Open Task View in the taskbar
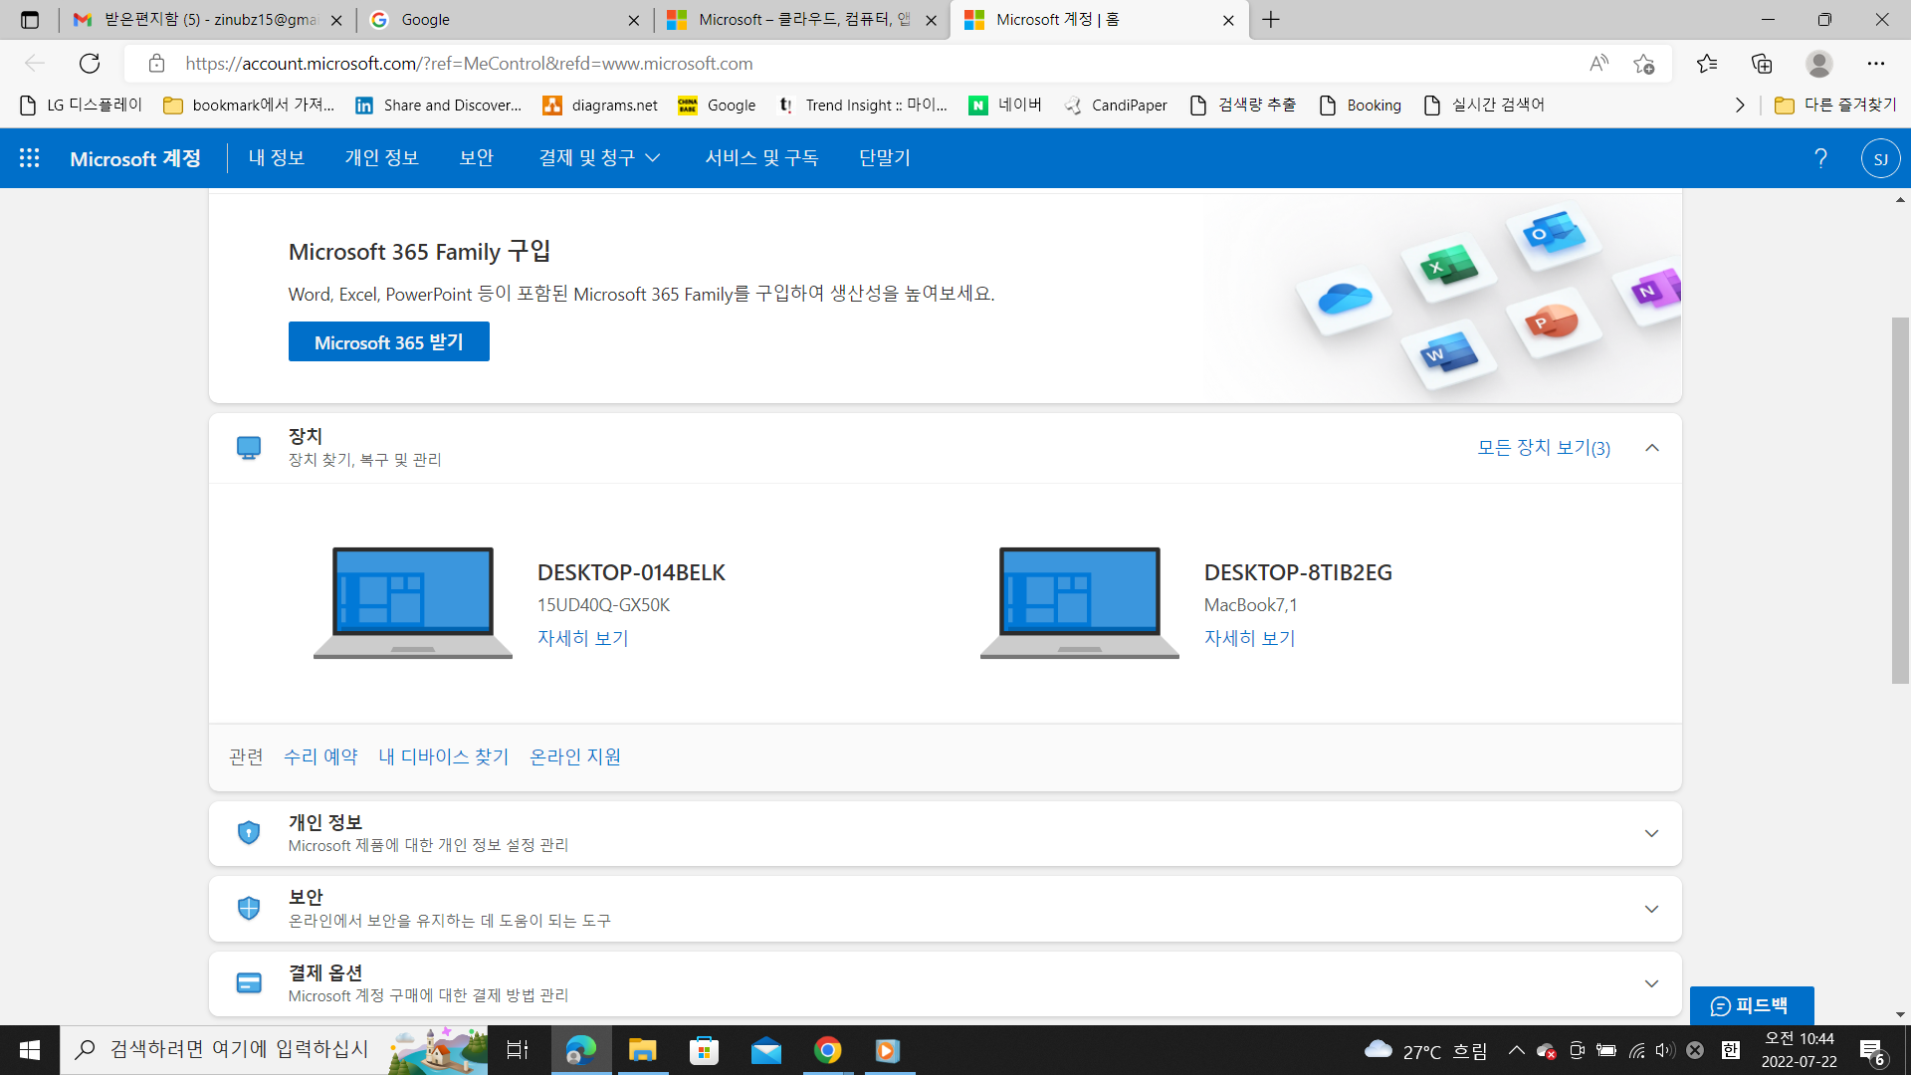Image resolution: width=1911 pixels, height=1075 pixels. (x=518, y=1050)
